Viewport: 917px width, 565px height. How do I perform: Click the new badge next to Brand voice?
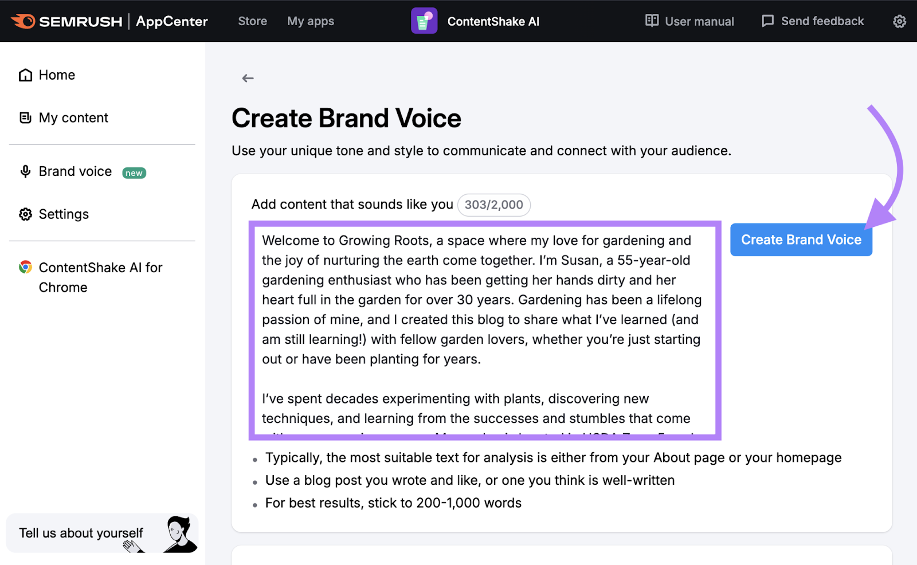(x=134, y=173)
